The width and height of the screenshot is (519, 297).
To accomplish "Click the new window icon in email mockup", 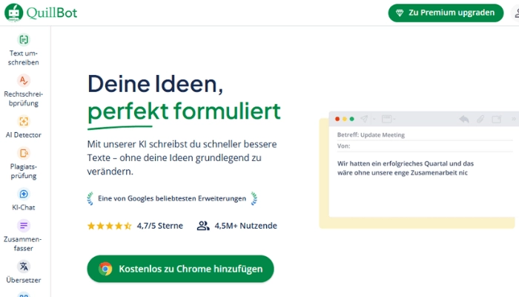I will pos(497,119).
